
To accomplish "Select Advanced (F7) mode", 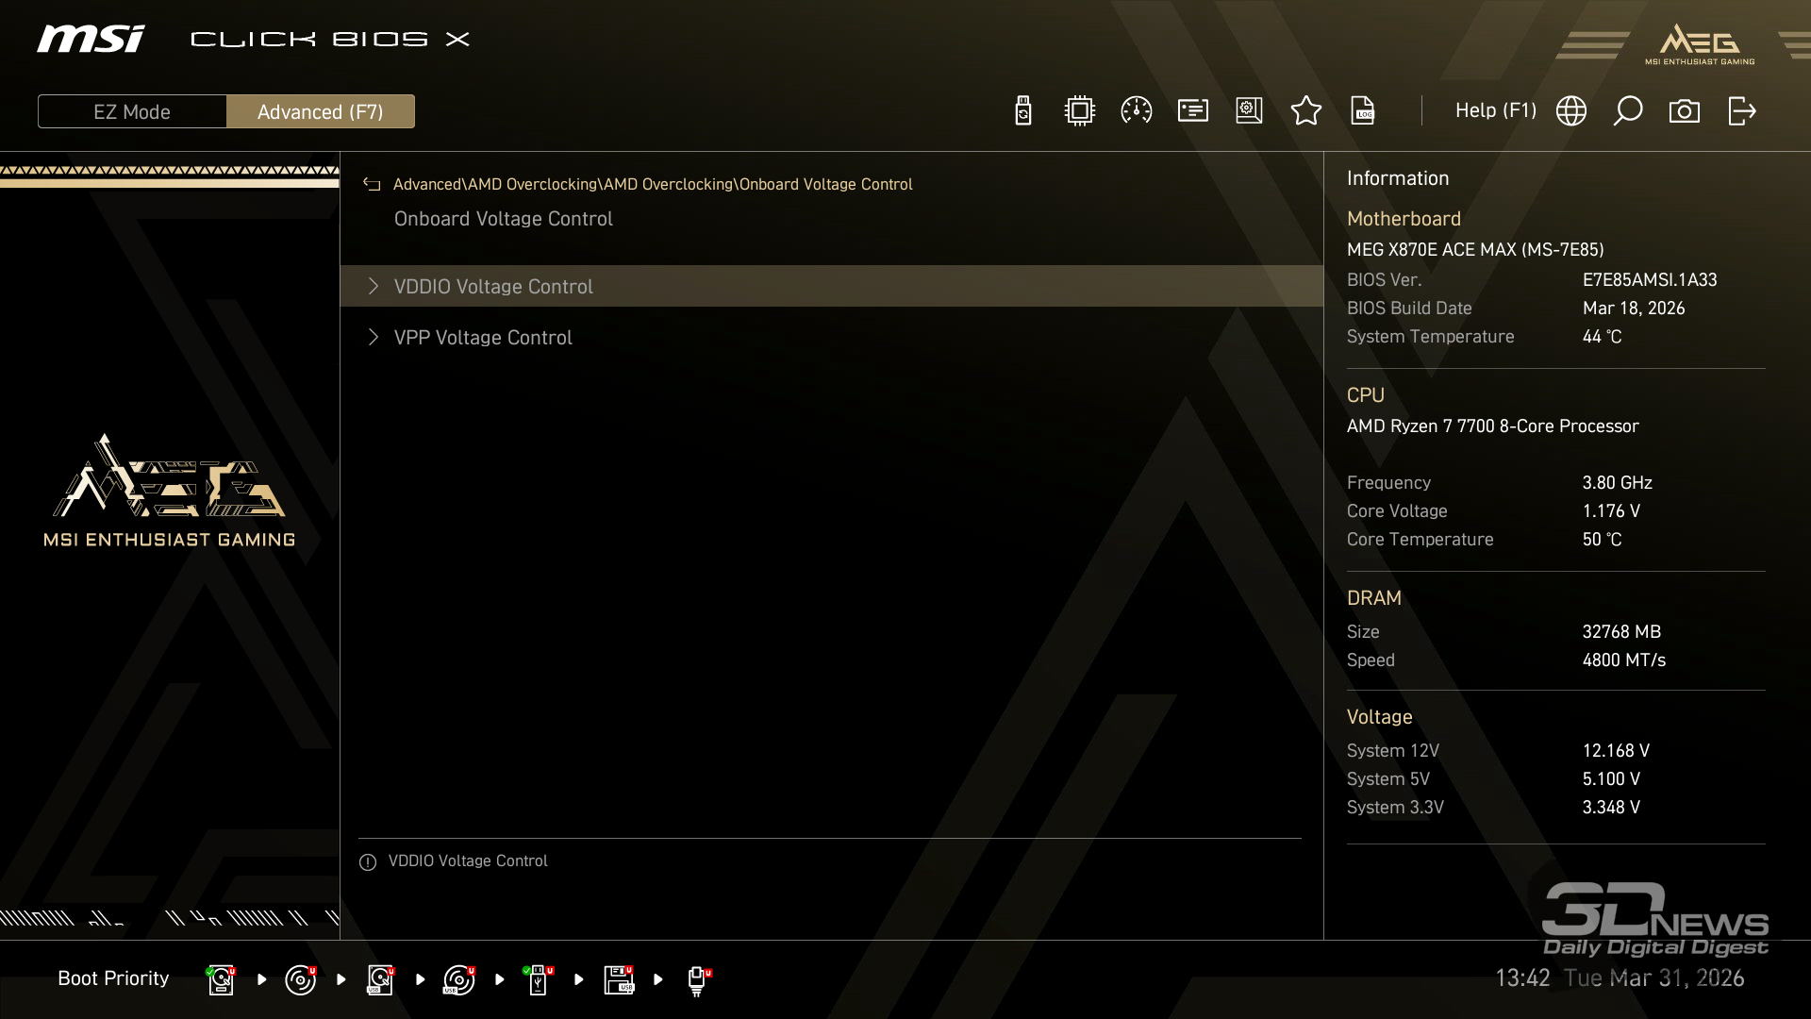I will (x=320, y=111).
